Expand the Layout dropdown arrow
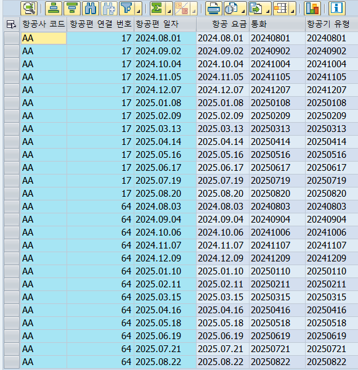This screenshot has width=358, height=370. tap(292, 8)
